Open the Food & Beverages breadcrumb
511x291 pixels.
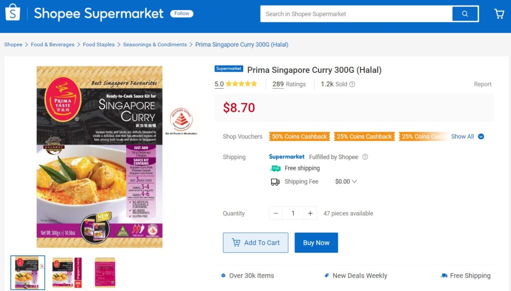click(x=52, y=45)
